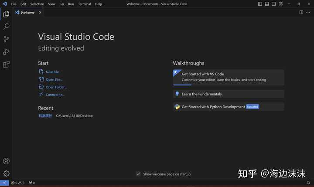Open the Edit menu
This screenshot has height=187, width=314.
23,4
